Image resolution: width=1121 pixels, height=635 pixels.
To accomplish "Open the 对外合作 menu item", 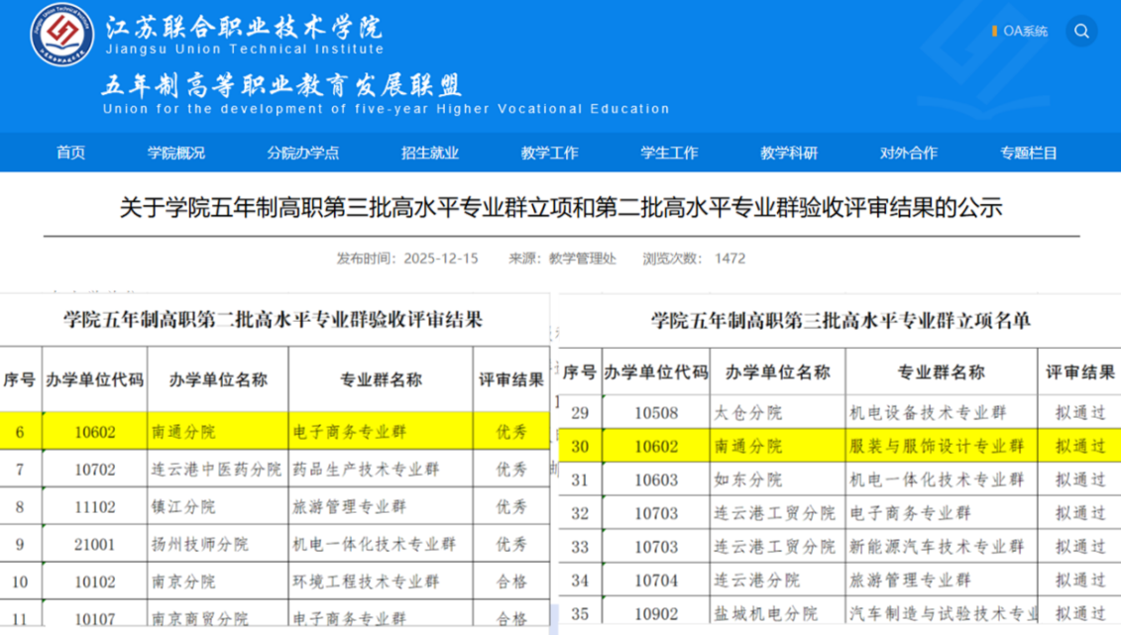I will tap(908, 153).
